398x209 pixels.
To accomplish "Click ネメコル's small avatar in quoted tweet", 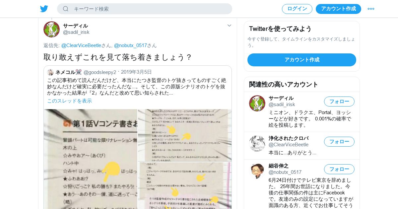I will pyautogui.click(x=50, y=72).
